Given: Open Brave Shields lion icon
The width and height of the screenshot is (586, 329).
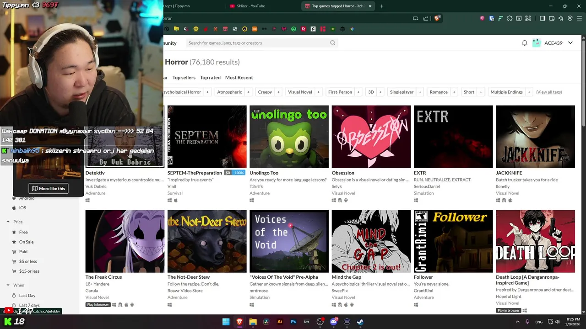Looking at the screenshot, I should (x=437, y=18).
